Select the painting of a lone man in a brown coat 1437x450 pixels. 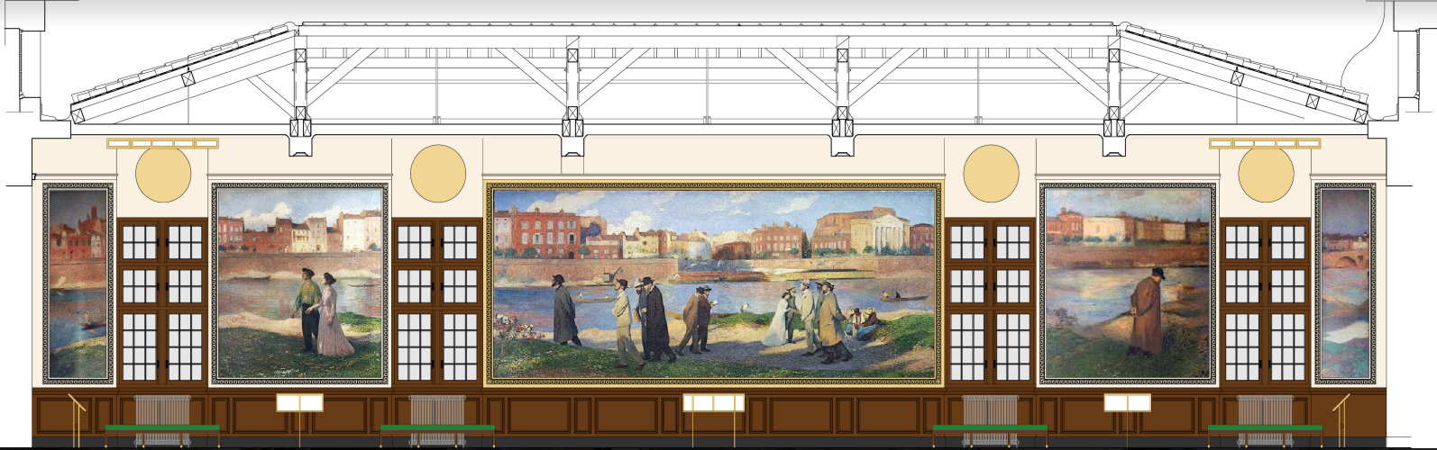tap(1127, 283)
